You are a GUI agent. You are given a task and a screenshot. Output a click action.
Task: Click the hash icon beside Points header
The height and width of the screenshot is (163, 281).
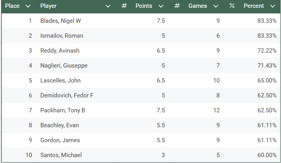(x=124, y=6)
